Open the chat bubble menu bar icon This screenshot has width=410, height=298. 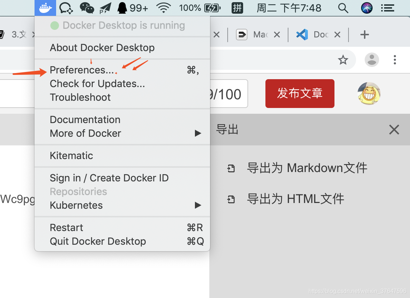66,8
